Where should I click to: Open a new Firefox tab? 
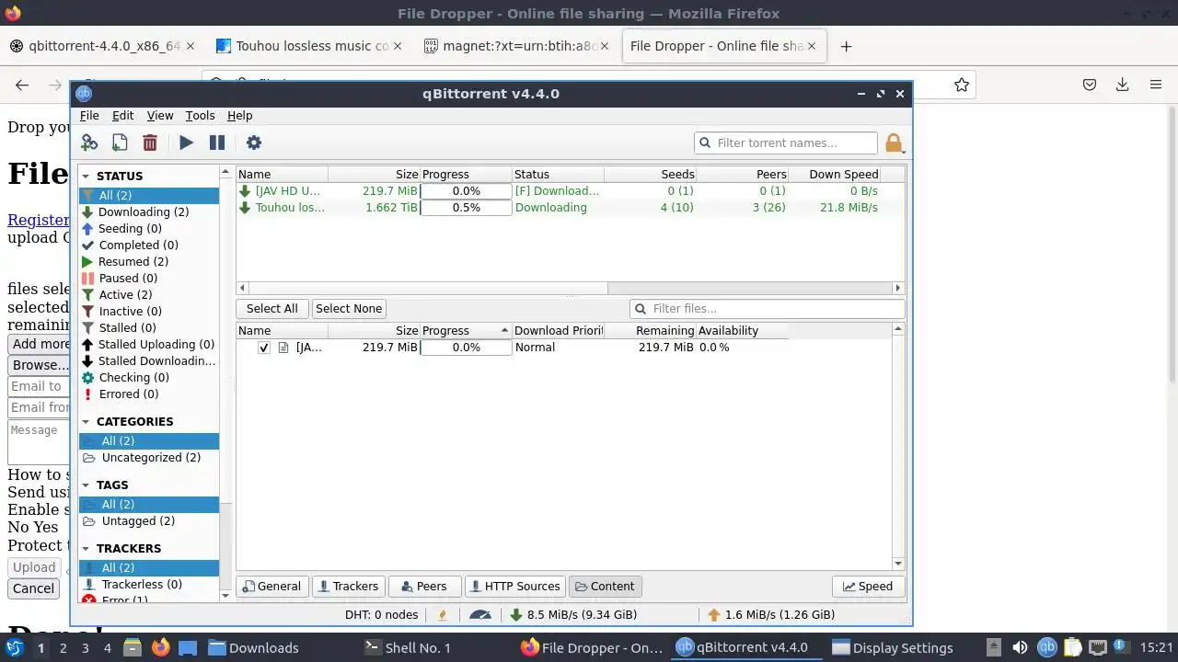(x=846, y=46)
